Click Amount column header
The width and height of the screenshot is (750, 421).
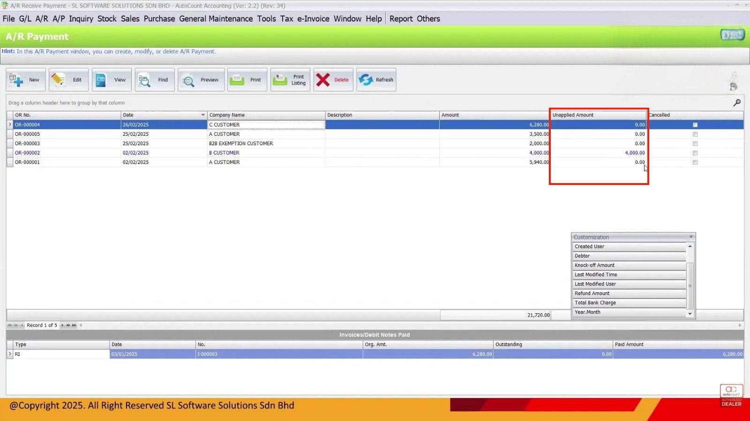[495, 115]
